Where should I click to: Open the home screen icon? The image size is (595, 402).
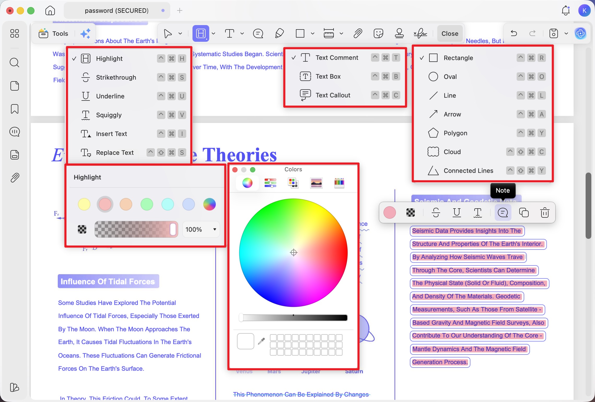50,10
